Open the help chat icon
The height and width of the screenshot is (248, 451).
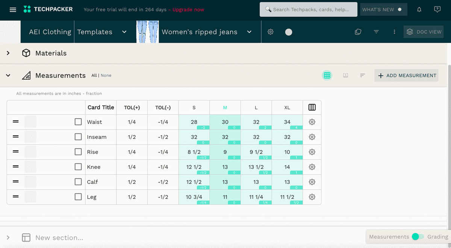click(x=437, y=9)
